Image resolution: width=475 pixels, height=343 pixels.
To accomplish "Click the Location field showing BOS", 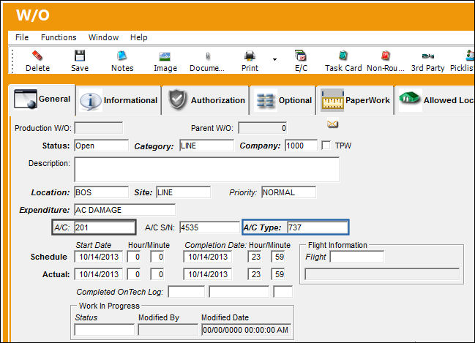I will (101, 192).
